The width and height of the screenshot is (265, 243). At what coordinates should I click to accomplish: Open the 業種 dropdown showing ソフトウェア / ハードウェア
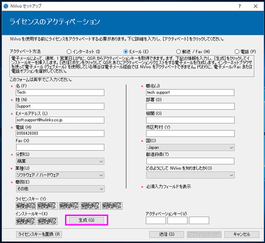tap(60, 175)
